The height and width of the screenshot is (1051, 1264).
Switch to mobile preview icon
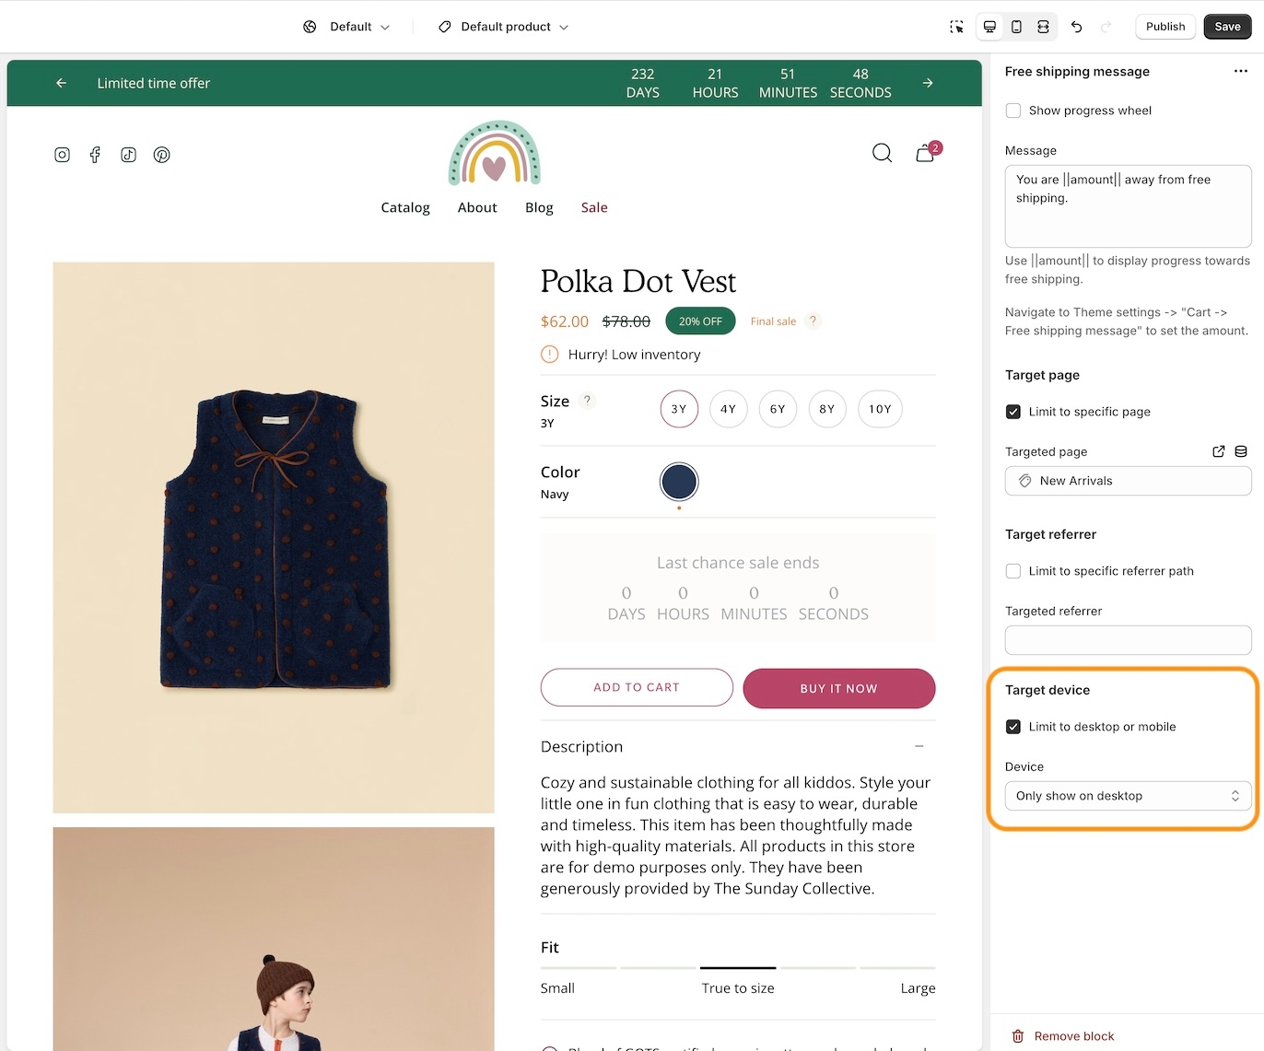click(x=1016, y=27)
